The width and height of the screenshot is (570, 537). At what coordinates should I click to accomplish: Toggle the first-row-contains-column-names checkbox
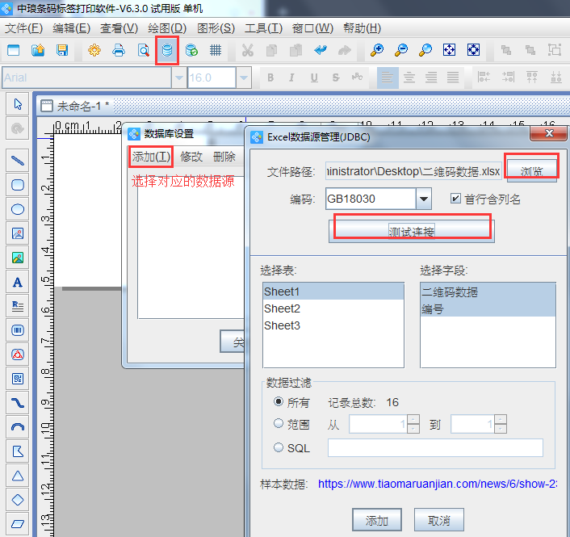(455, 199)
